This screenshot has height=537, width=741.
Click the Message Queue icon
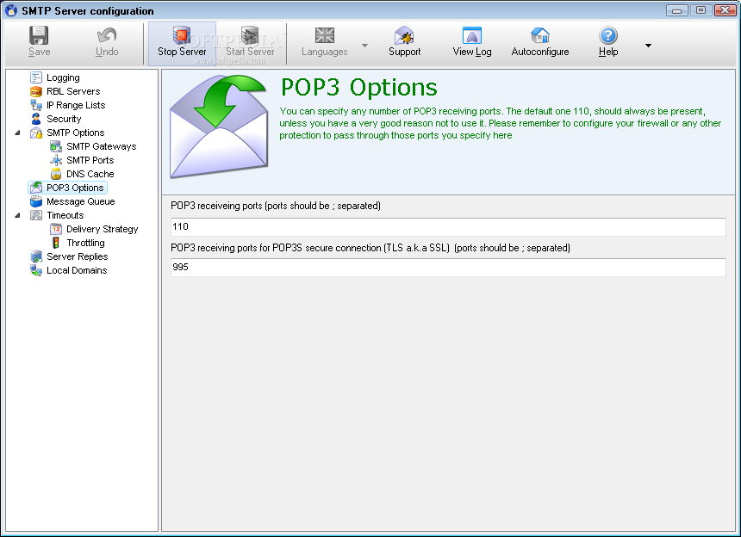point(36,201)
